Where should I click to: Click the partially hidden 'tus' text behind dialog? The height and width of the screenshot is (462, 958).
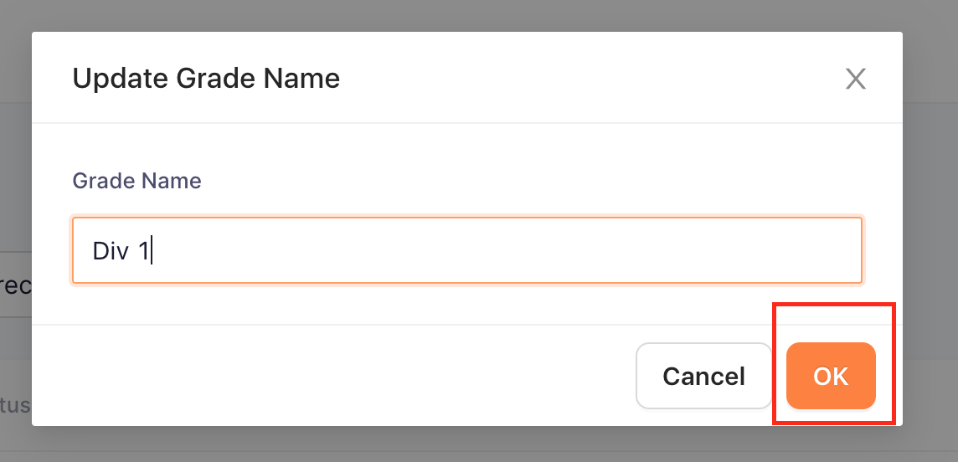click(16, 405)
